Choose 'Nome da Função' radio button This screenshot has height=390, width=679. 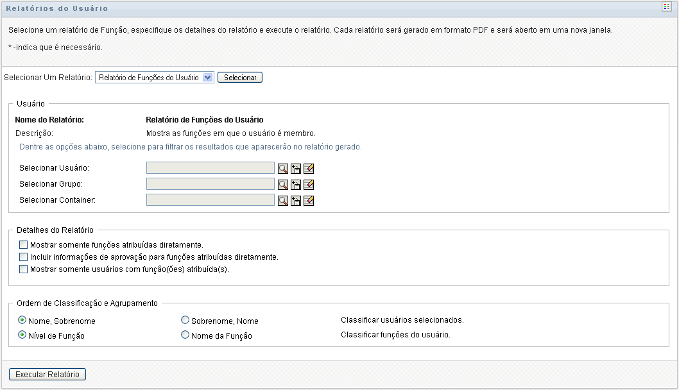coord(185,335)
